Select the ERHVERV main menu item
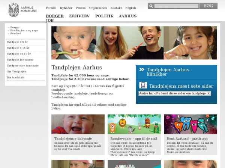225x168 pixels. tap(79, 16)
